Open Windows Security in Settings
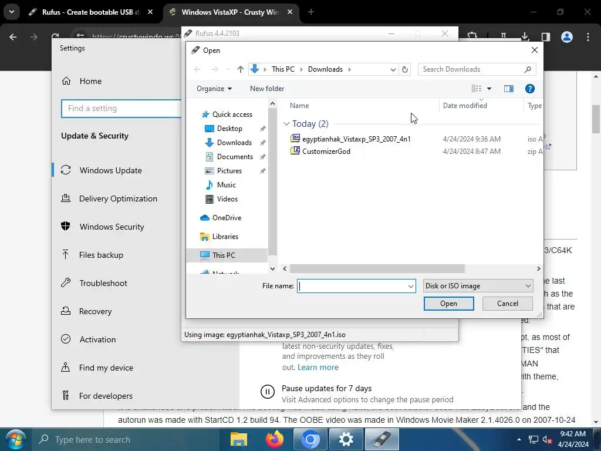Image resolution: width=601 pixels, height=451 pixels. 112,227
